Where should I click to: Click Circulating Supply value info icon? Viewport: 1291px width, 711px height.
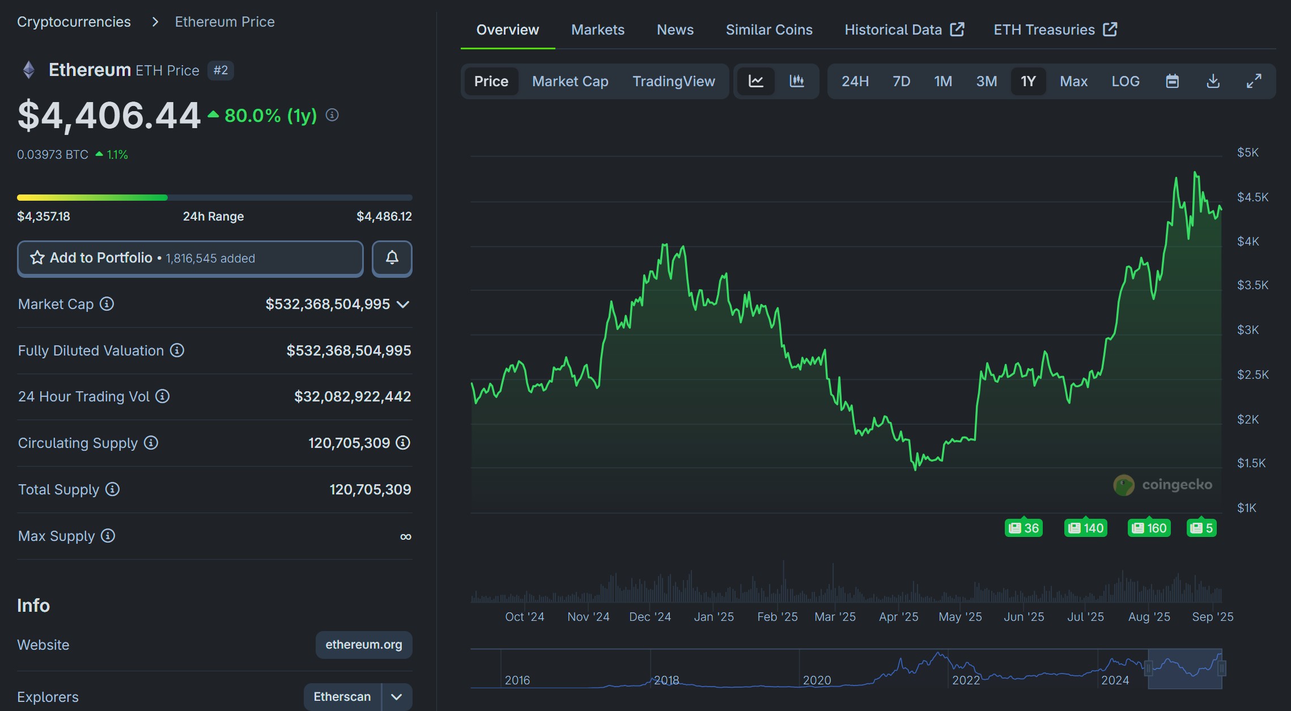tap(403, 443)
